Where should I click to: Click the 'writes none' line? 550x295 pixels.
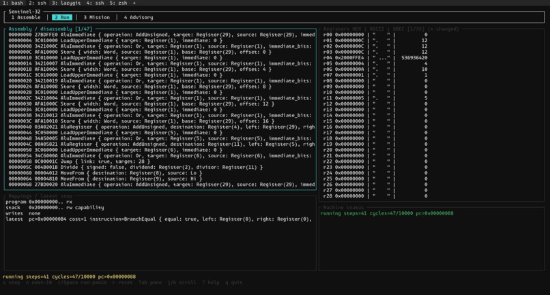[23, 213]
